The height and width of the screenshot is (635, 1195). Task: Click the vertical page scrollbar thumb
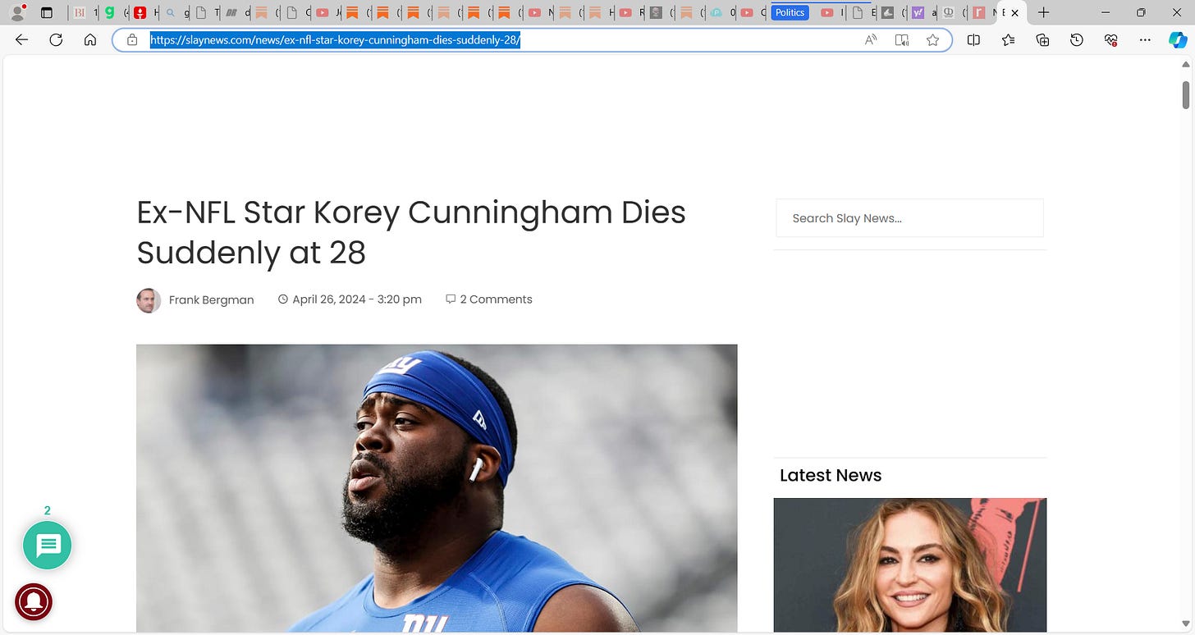point(1186,94)
